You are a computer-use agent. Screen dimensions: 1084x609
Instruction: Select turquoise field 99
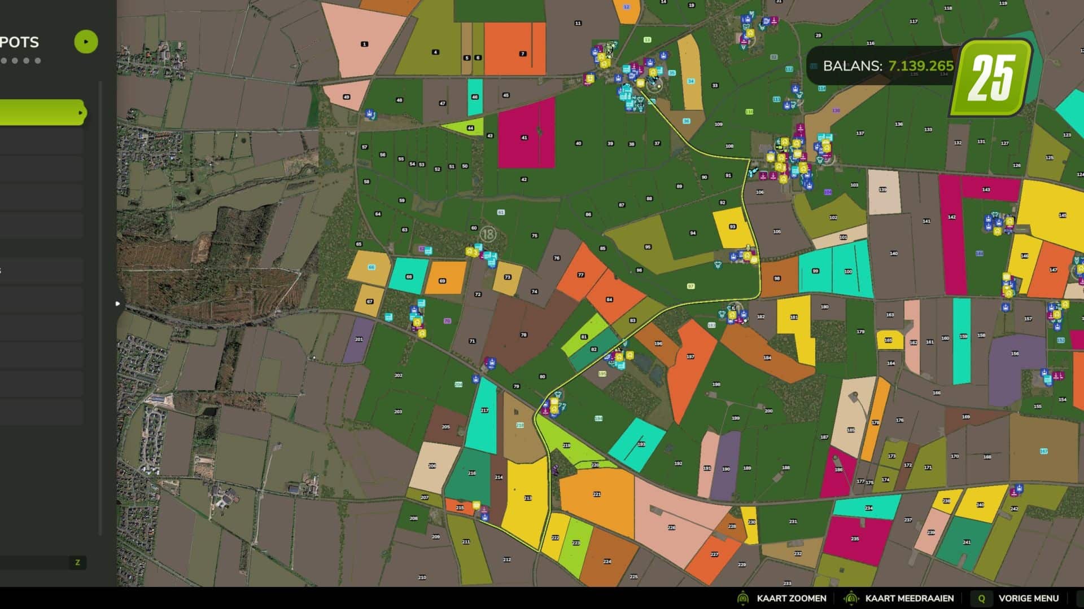[816, 272]
